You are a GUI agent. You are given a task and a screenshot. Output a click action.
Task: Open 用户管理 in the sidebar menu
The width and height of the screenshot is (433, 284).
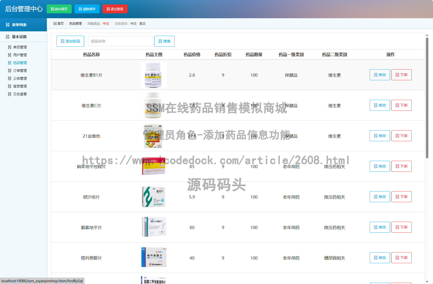tap(19, 55)
